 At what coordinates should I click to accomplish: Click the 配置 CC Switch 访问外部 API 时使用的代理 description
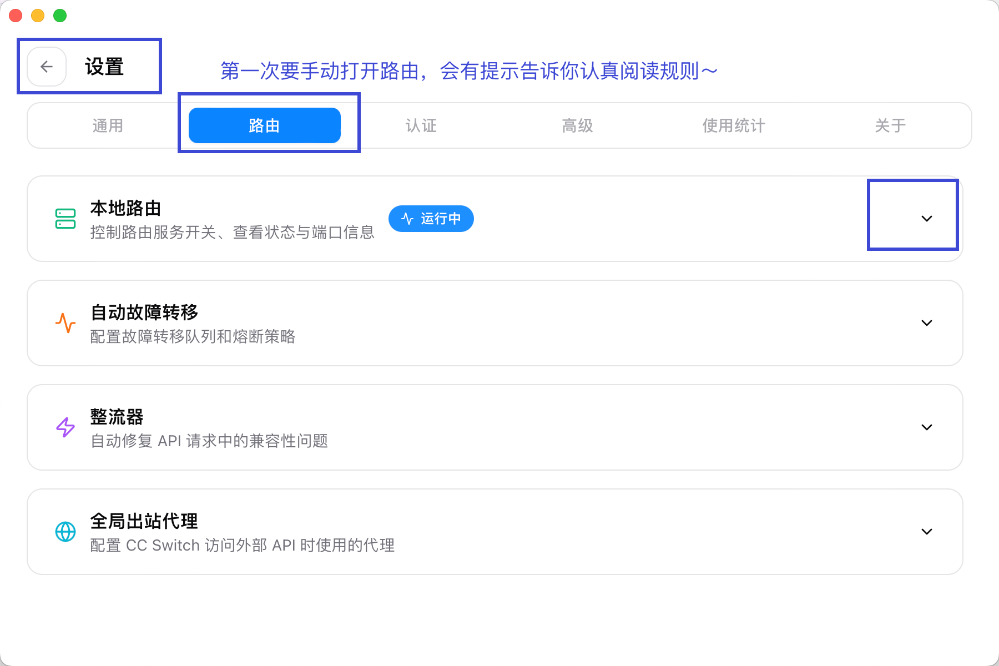[x=243, y=545]
